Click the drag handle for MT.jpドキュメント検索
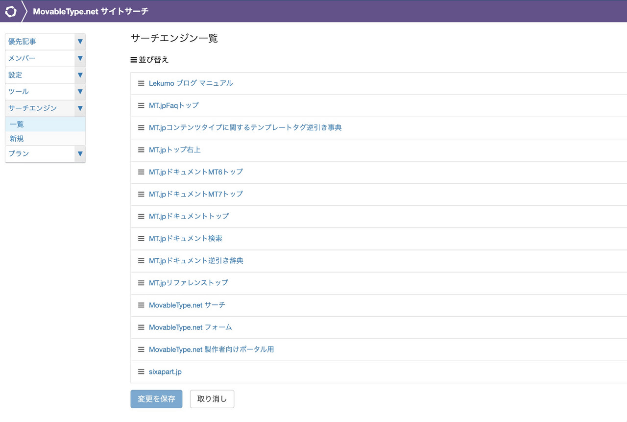The height and width of the screenshot is (422, 627). click(x=140, y=238)
